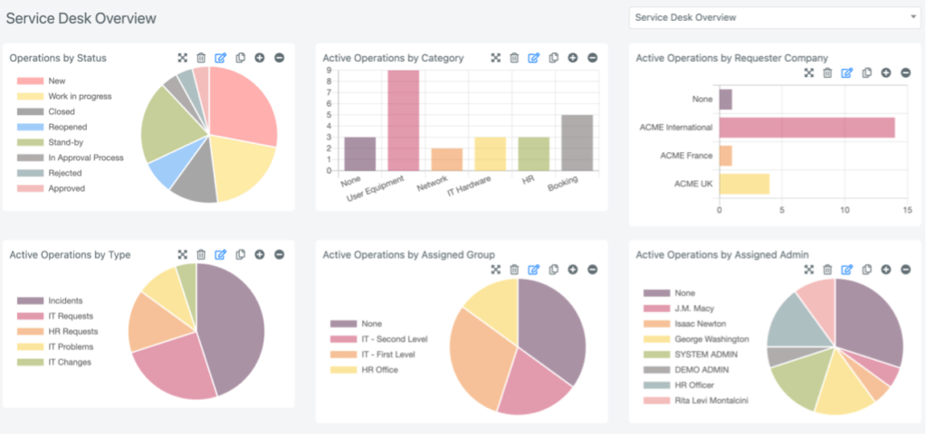This screenshot has width=927, height=437.
Task: Click minus icon on Assigned Admin widget
Action: pyautogui.click(x=905, y=270)
